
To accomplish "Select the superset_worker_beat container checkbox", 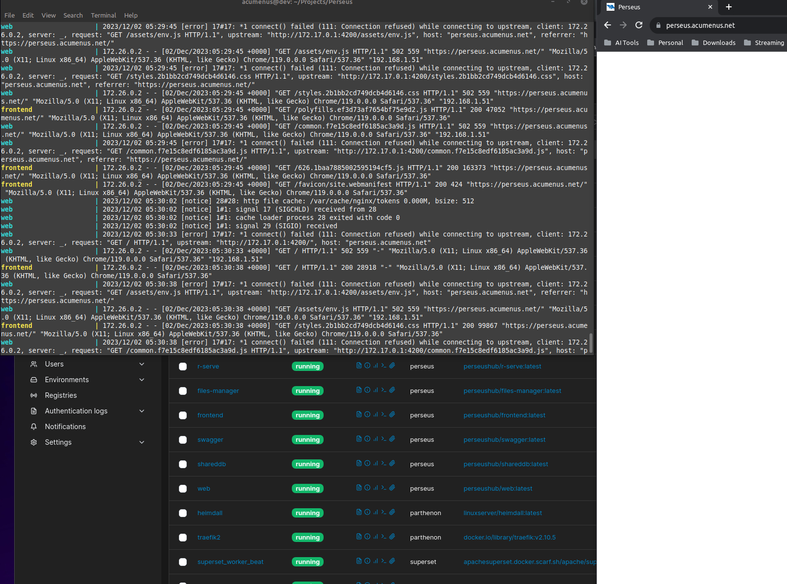I will click(x=183, y=562).
